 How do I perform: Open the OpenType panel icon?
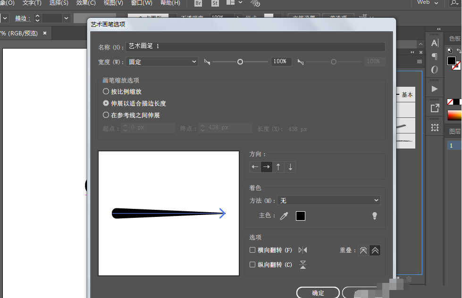pos(434,69)
